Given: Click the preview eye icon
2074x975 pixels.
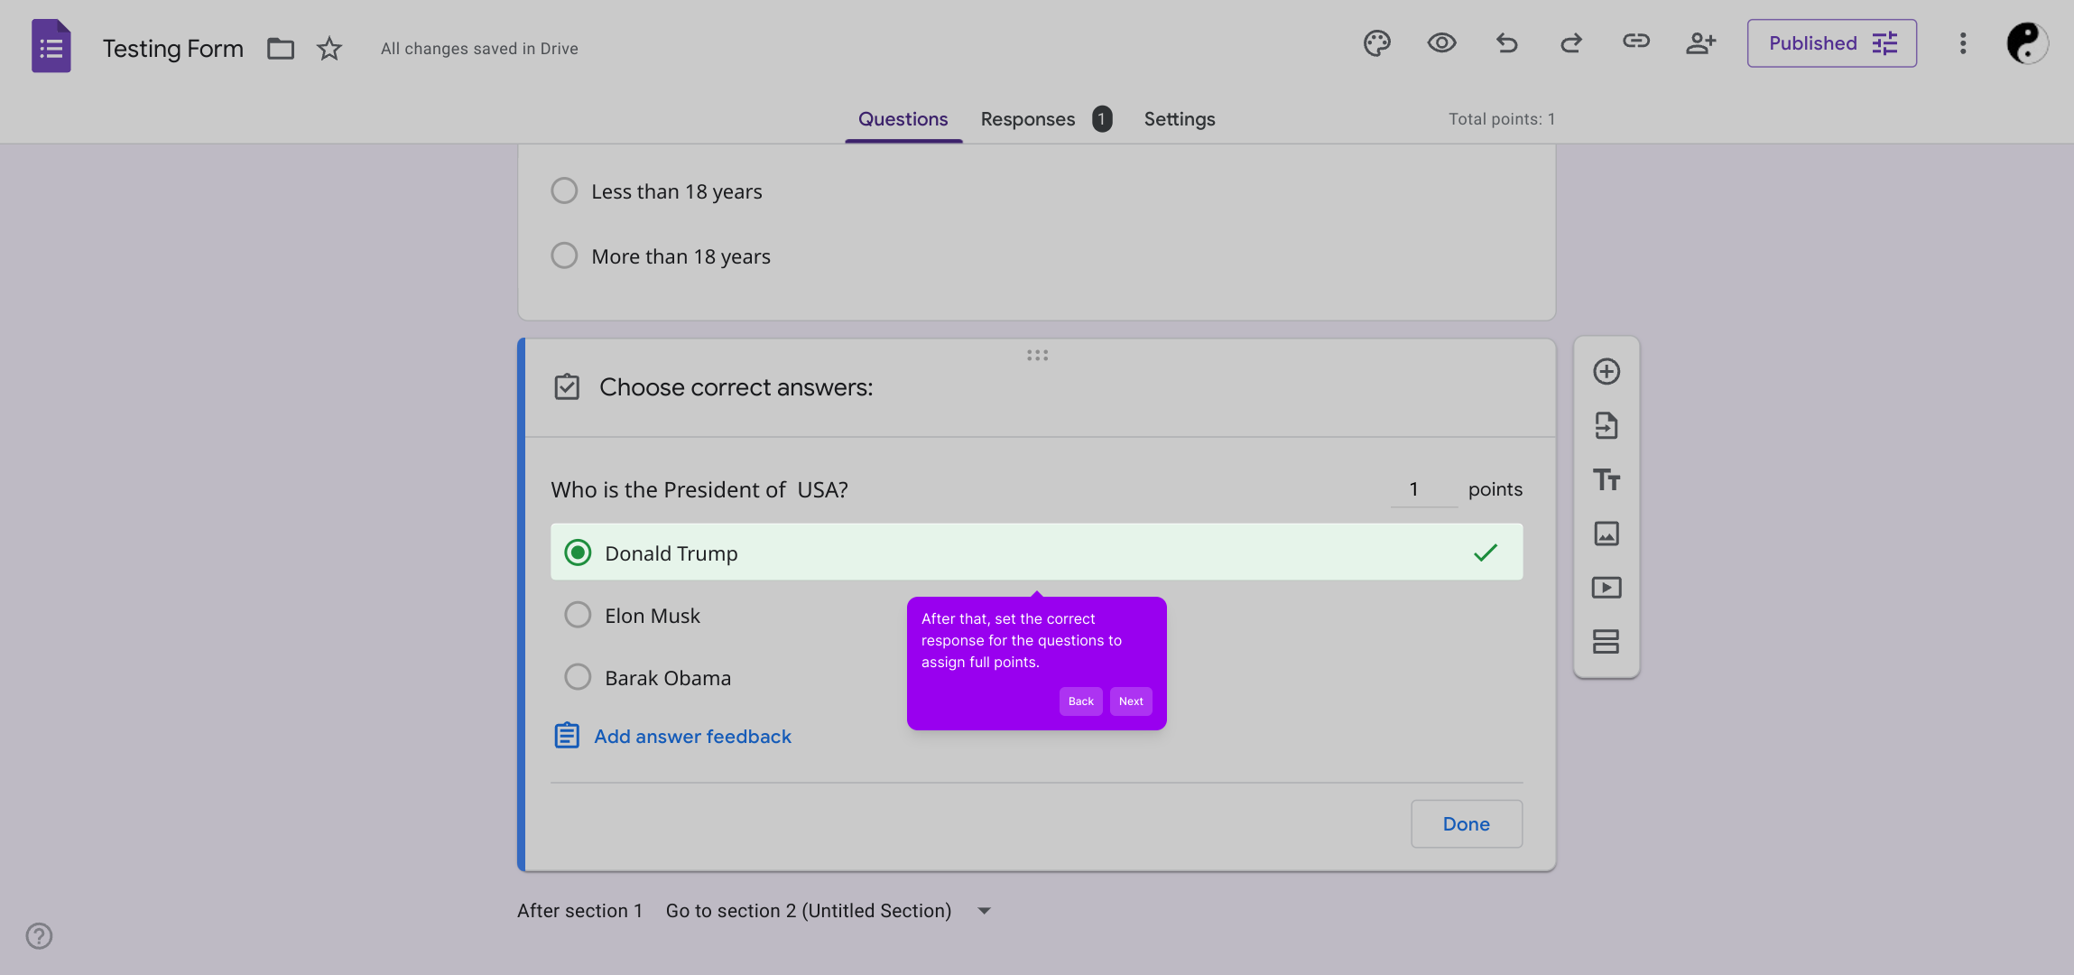Looking at the screenshot, I should (x=1441, y=43).
